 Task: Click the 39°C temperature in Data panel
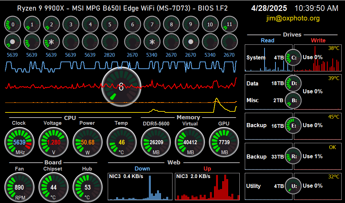pos(334,78)
